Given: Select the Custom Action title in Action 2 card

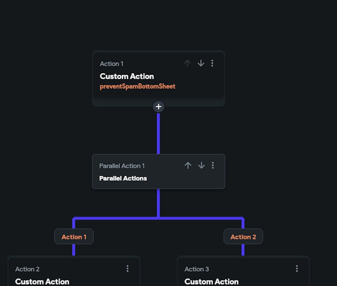Looking at the screenshot, I should pyautogui.click(x=42, y=282).
